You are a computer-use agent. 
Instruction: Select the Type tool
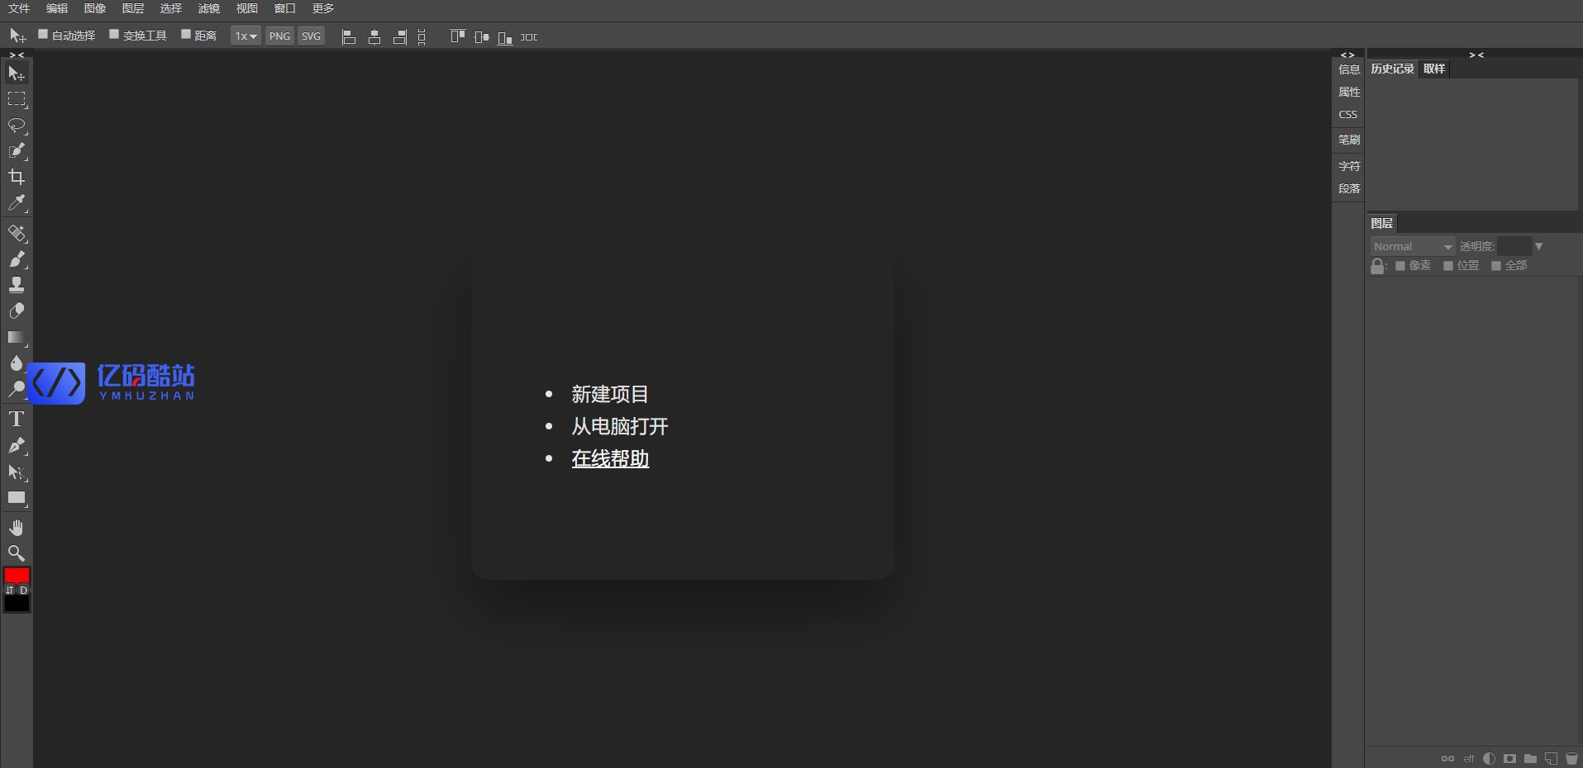point(17,420)
